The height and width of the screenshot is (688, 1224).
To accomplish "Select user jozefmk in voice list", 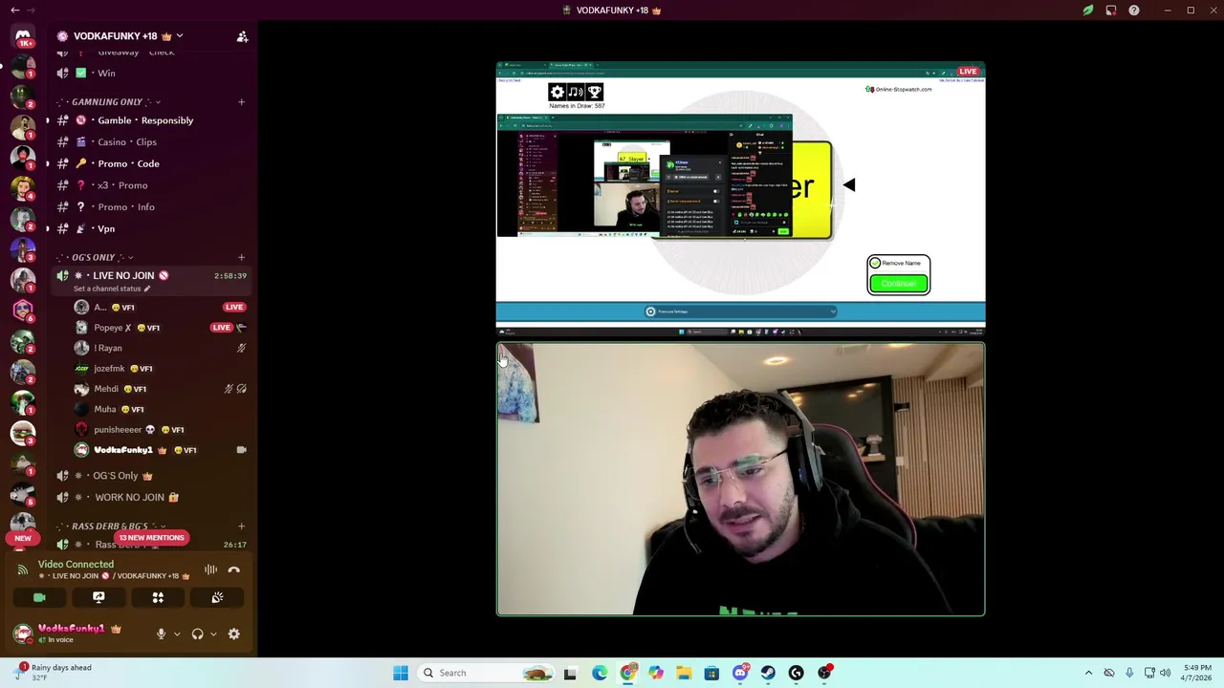I will (x=160, y=368).
